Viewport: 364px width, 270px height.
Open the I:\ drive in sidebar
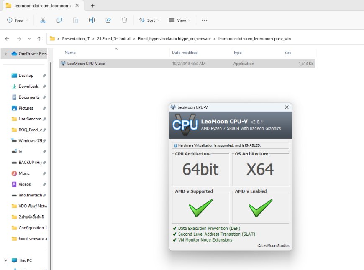[21, 152]
